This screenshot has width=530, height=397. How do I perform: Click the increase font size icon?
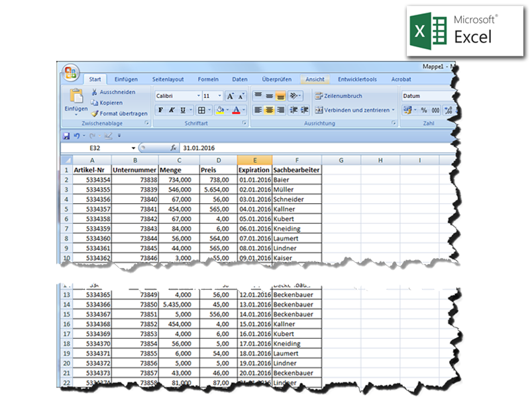[230, 95]
